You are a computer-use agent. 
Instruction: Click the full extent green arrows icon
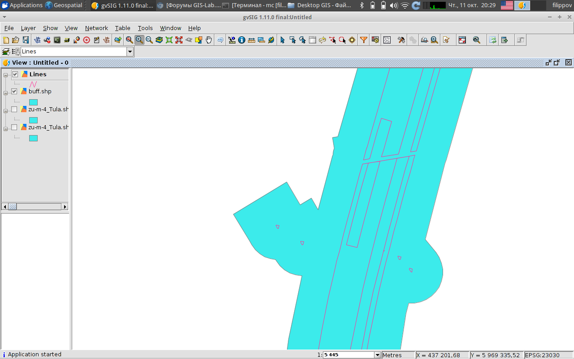[169, 40]
